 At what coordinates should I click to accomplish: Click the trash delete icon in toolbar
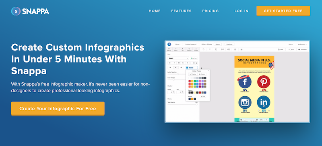pos(235,49)
